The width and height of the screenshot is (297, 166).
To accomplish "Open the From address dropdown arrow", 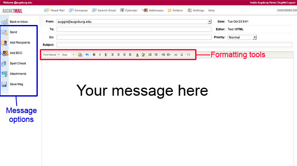I will pos(209,22).
